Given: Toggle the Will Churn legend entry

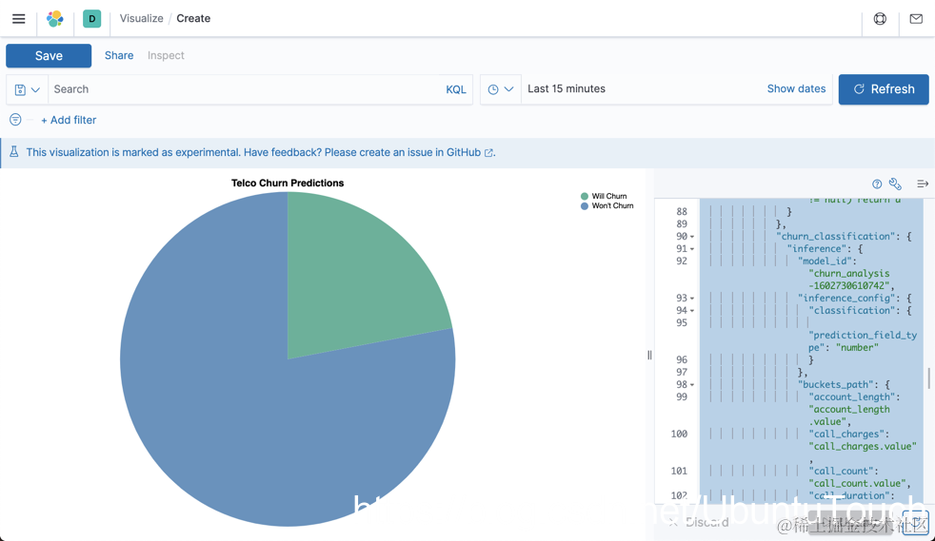Looking at the screenshot, I should point(604,196).
